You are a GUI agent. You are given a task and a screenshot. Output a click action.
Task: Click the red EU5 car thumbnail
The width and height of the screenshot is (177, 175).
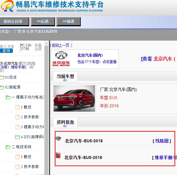point(74,98)
